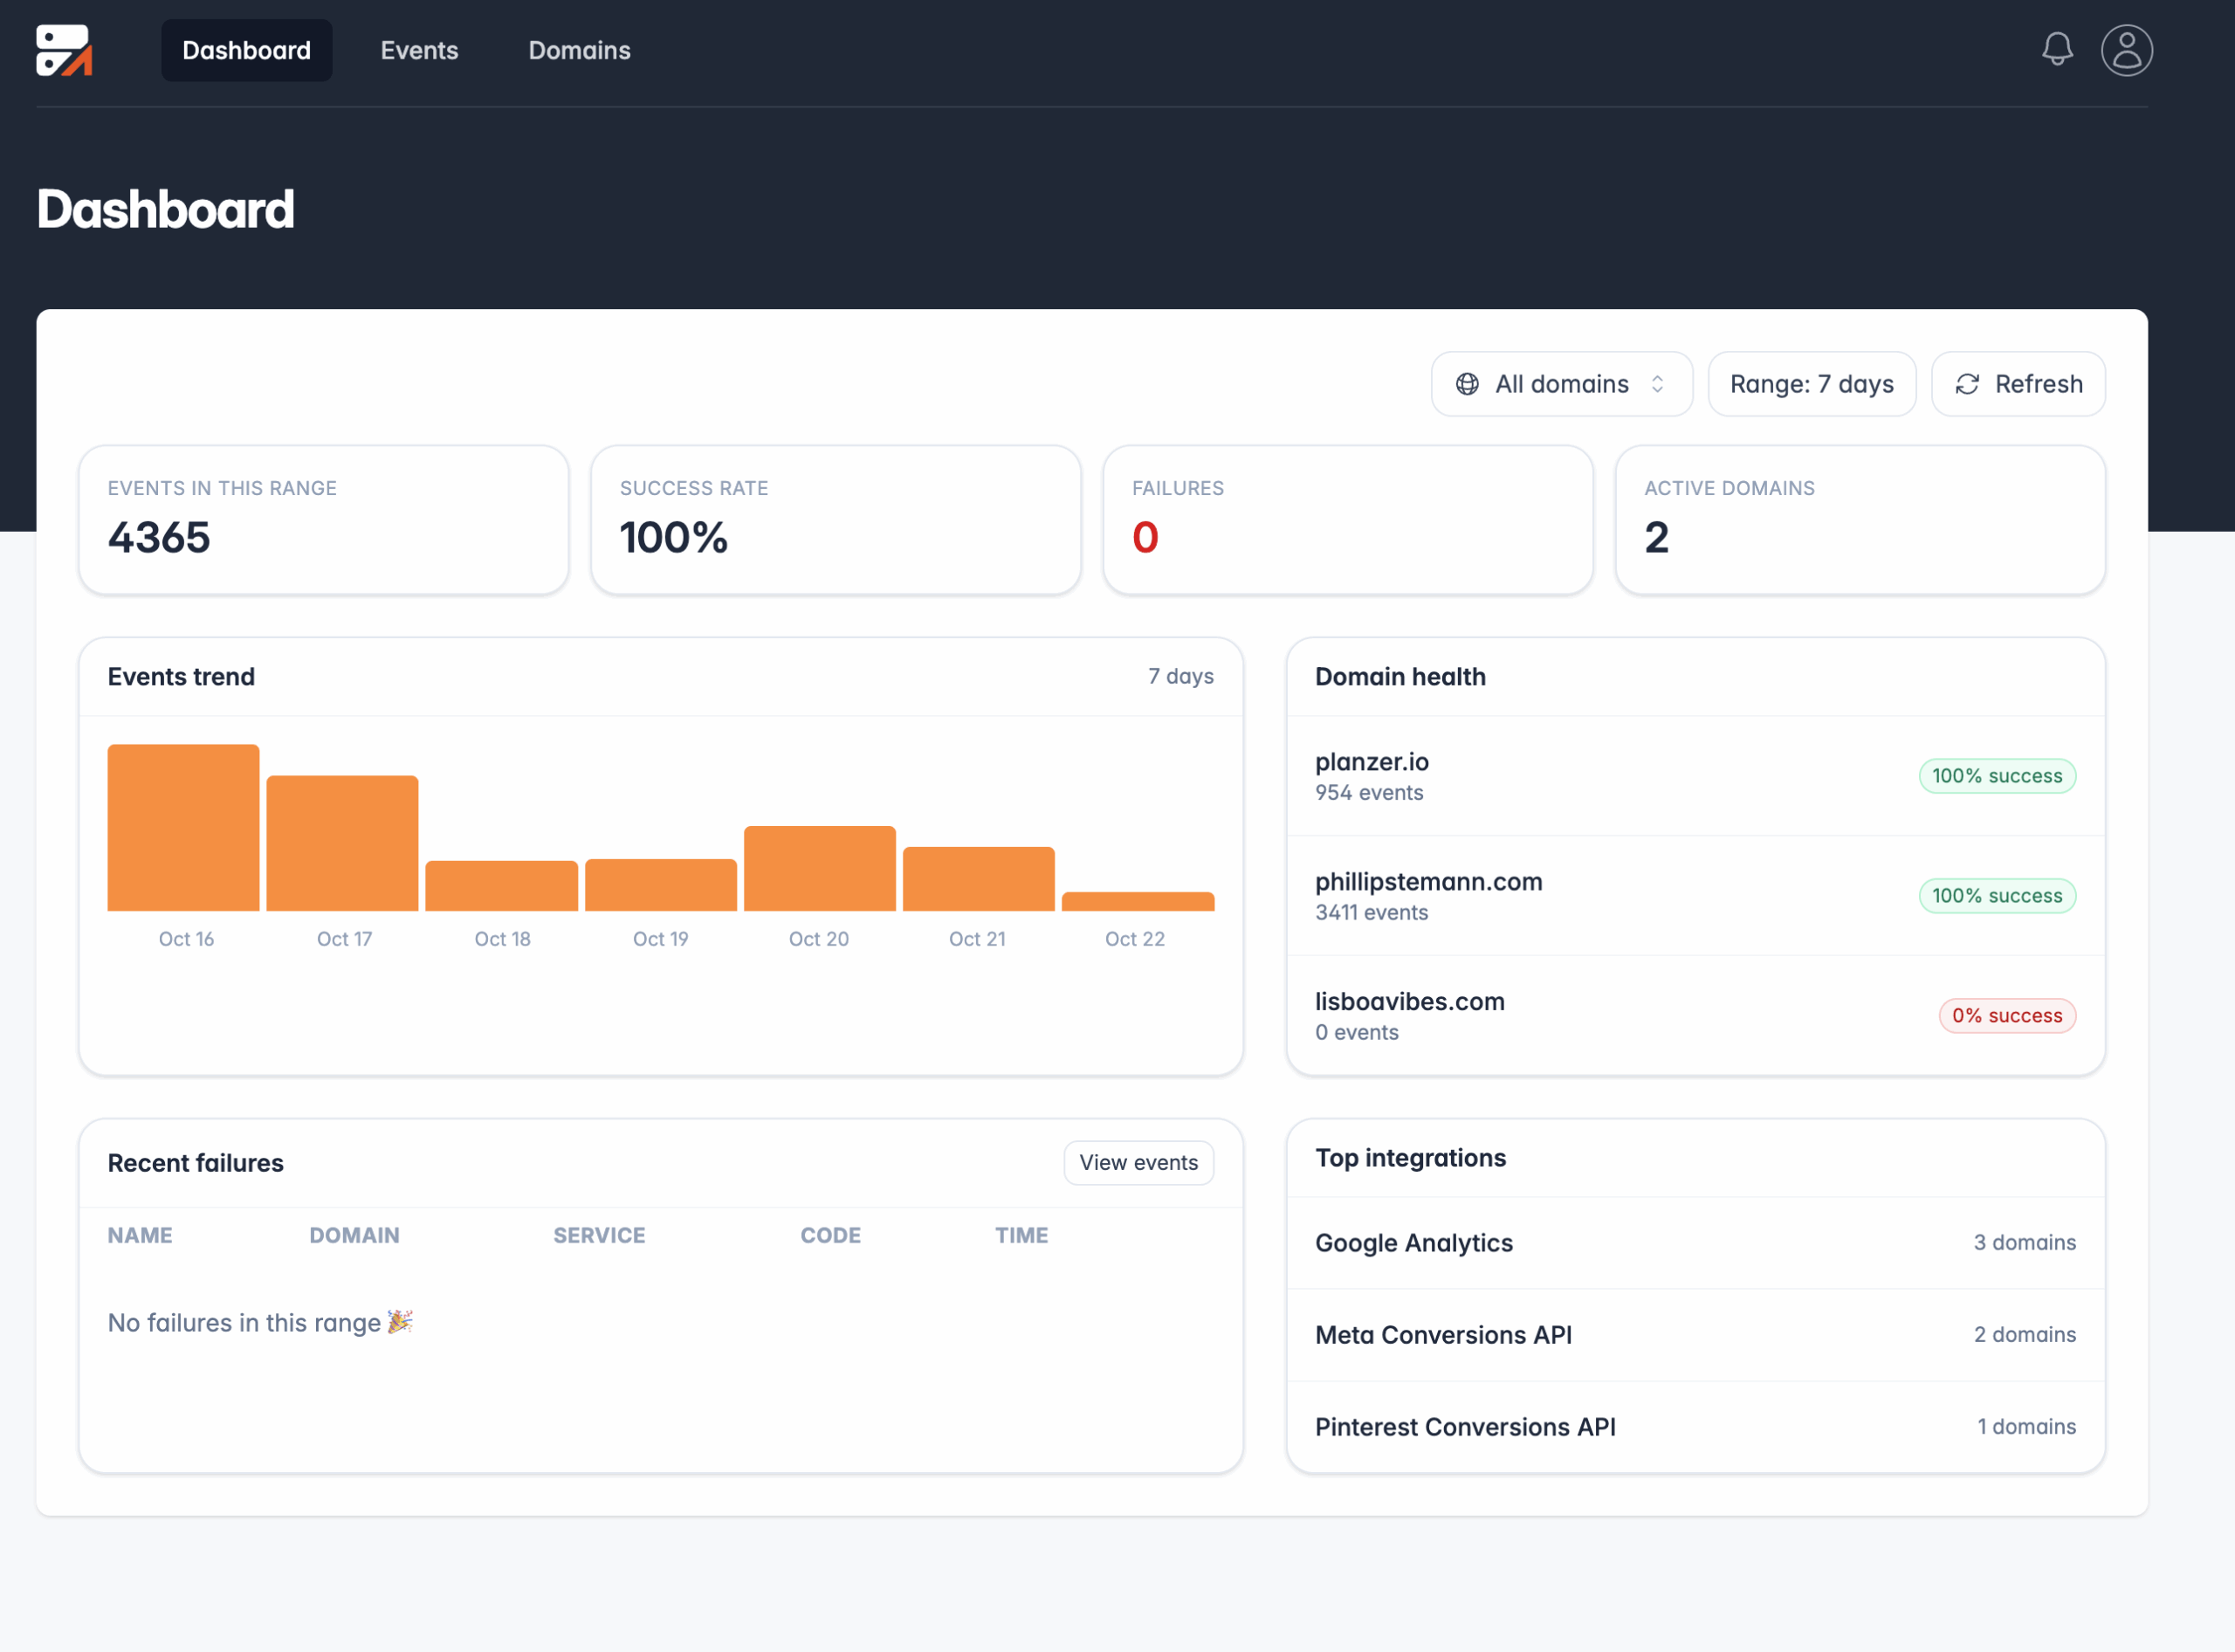Click the app logo in the top bar
The image size is (2235, 1652).
tap(63, 50)
